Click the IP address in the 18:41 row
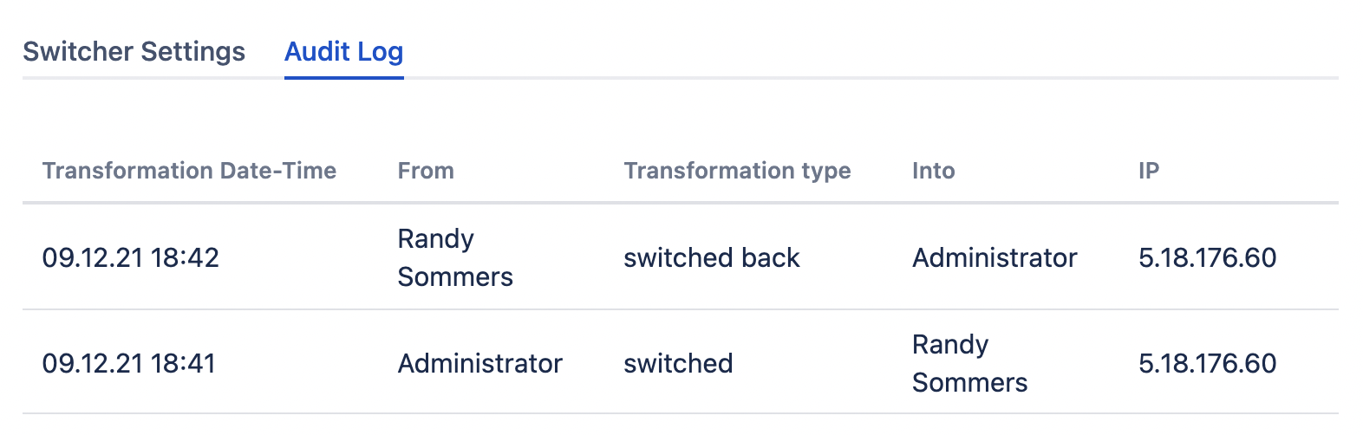Screen dimensions: 1363x435 (x=1207, y=363)
